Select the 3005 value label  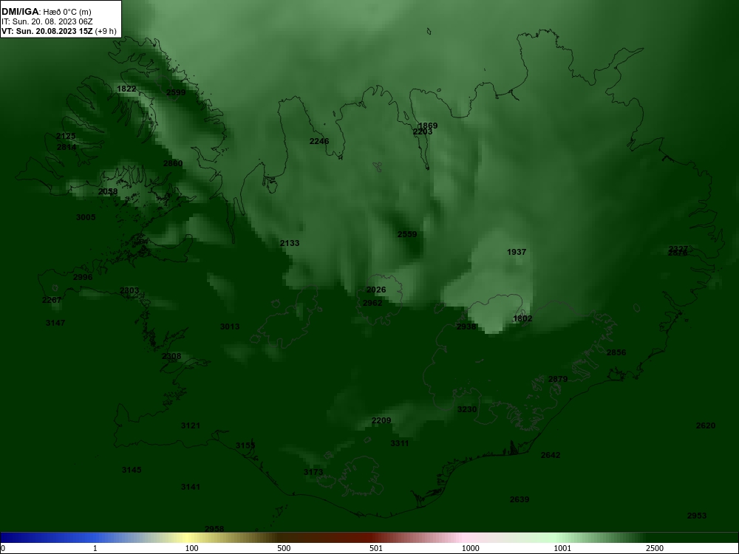point(86,217)
